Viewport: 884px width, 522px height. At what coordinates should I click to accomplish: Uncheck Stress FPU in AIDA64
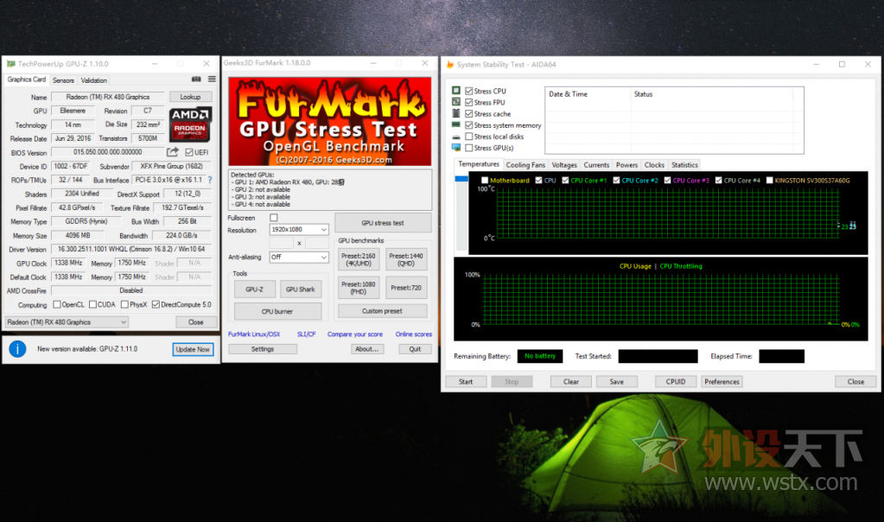pyautogui.click(x=468, y=102)
